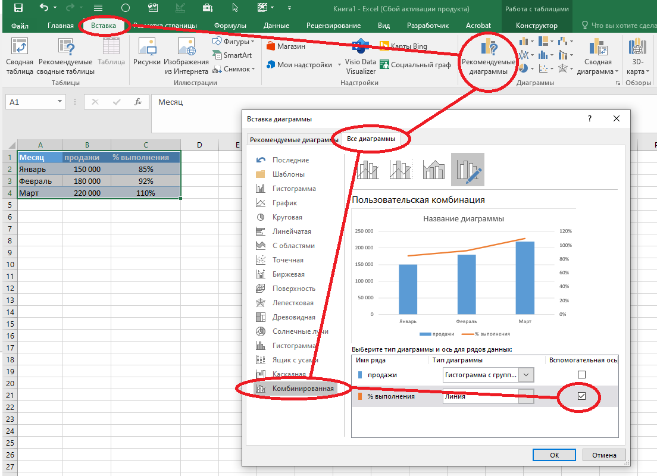Insert pictures via the Рисунки icon
Image resolution: width=657 pixels, height=476 pixels.
[x=146, y=52]
